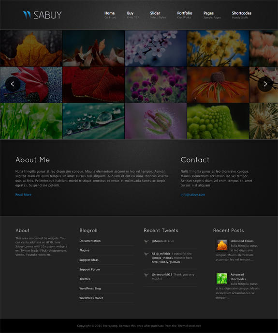Click Read More under About Me
The image size is (278, 333).
[x=23, y=195]
